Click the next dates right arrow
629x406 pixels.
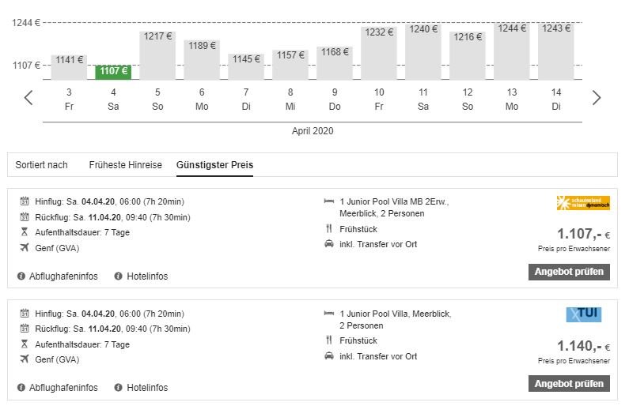pos(597,98)
